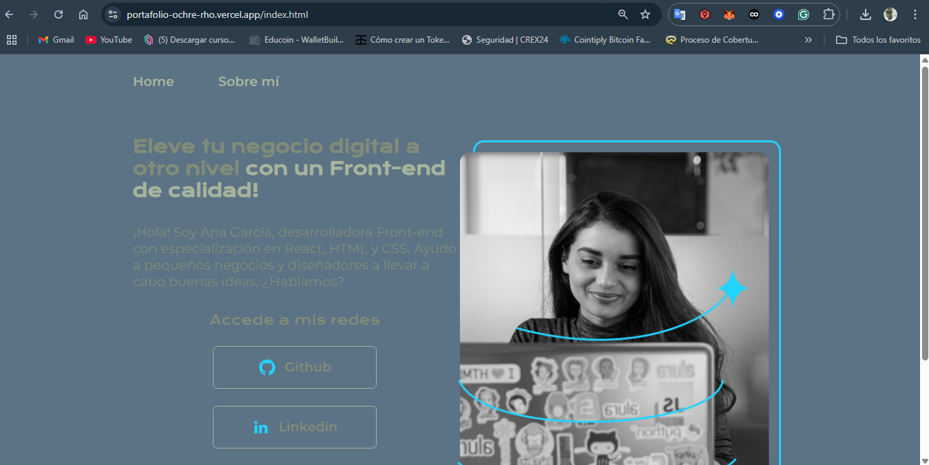Open the Educoin - WalletBuil... bookmark
Image resolution: width=929 pixels, height=465 pixels.
coord(297,40)
